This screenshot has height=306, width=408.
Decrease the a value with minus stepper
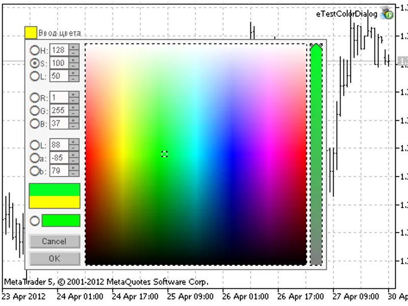point(74,161)
